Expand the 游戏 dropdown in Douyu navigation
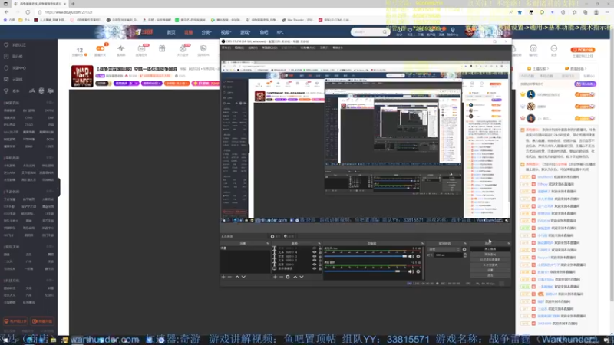Viewport: 614px width, 345px height. (245, 32)
